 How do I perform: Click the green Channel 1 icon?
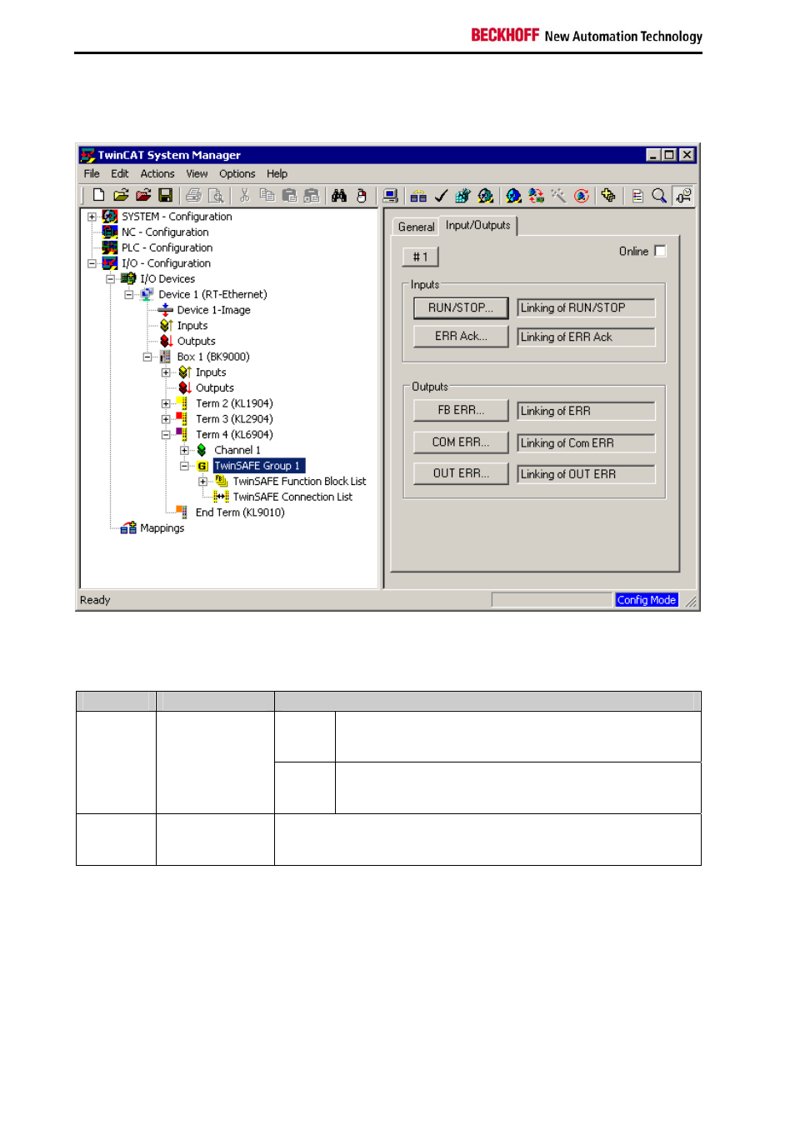[202, 450]
